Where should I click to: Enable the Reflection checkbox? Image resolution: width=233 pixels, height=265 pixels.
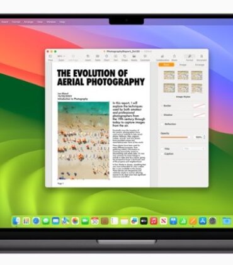pos(162,124)
